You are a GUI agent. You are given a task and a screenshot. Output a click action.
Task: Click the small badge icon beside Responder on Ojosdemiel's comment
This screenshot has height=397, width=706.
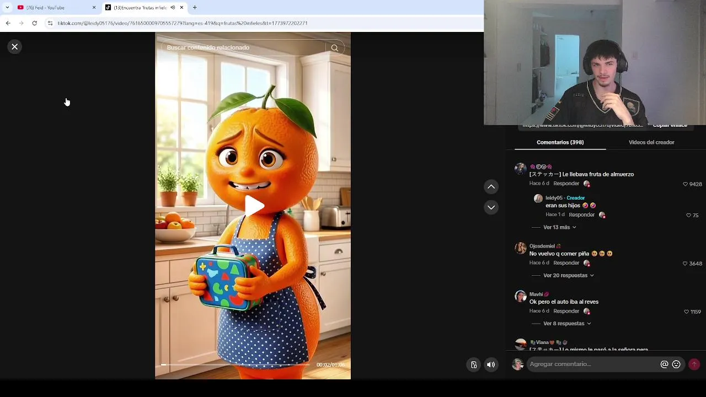click(x=587, y=264)
